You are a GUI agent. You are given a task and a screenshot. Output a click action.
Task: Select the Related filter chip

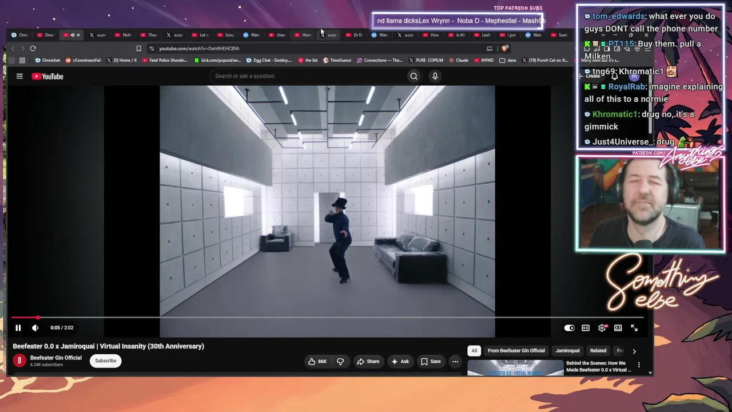tap(598, 351)
